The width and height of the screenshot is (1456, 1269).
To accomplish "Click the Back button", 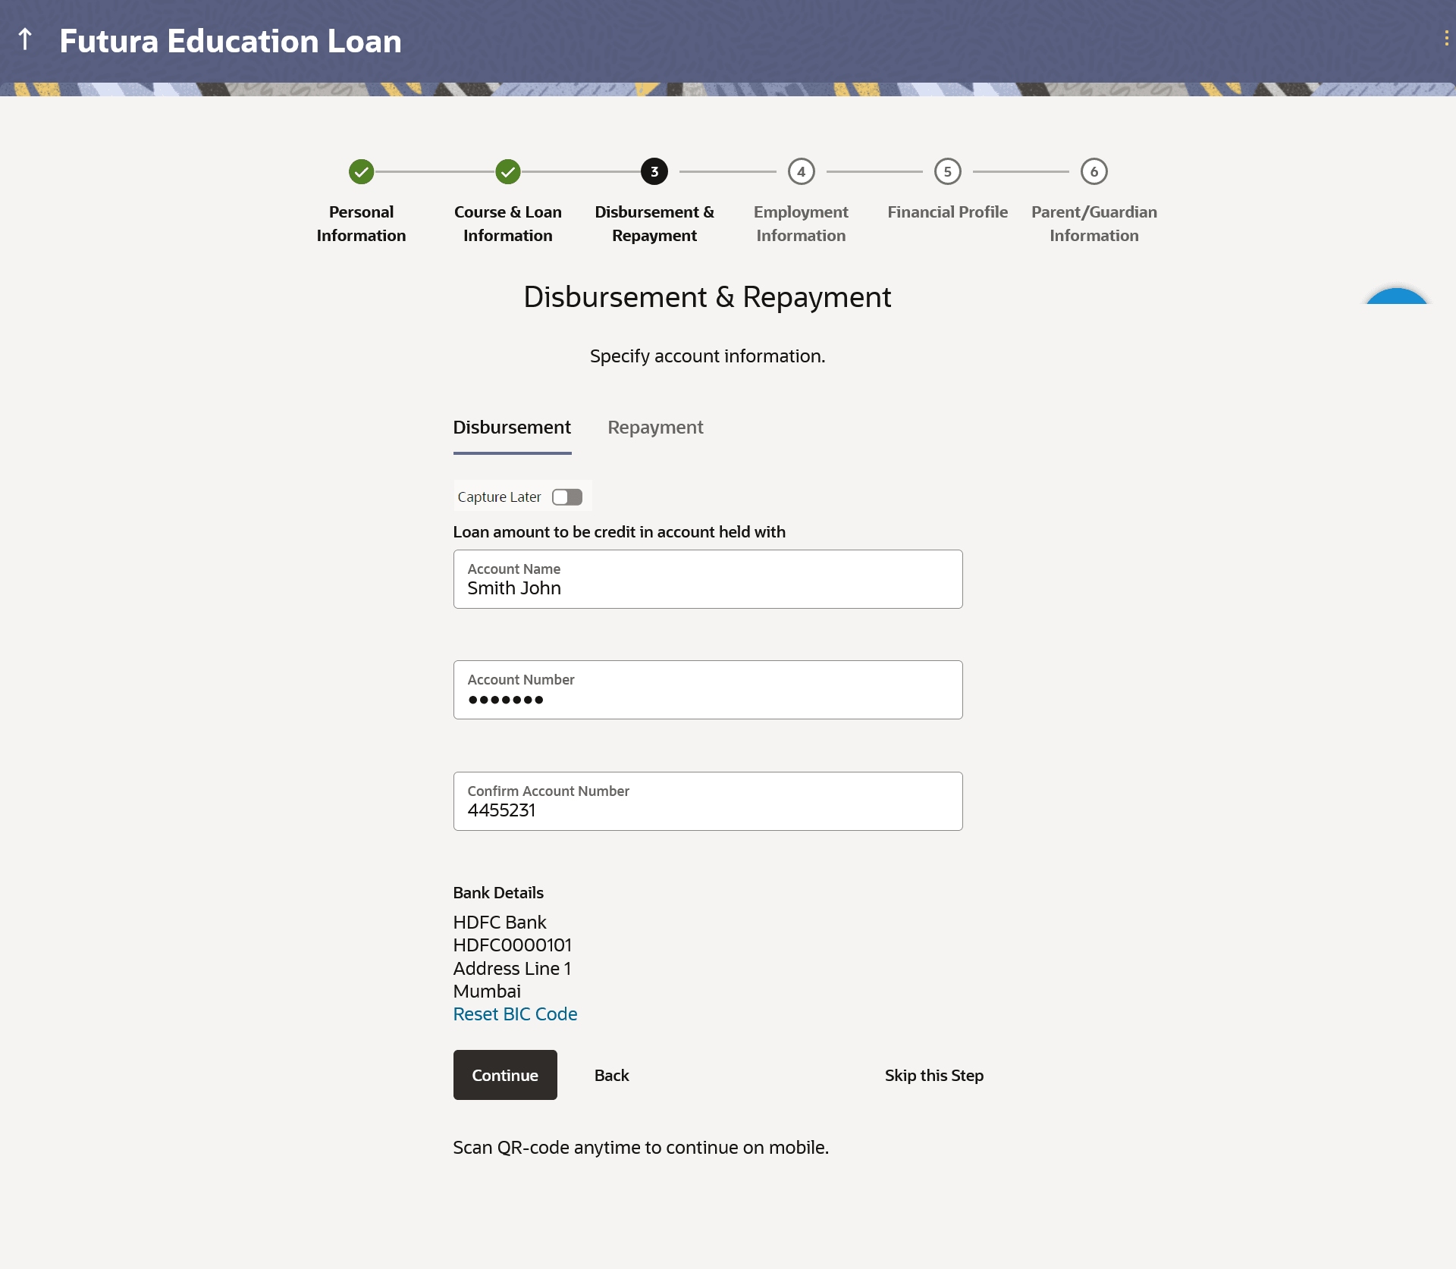I will tap(611, 1076).
